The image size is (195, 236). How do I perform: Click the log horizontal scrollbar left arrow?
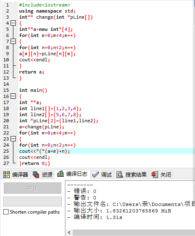69,232
